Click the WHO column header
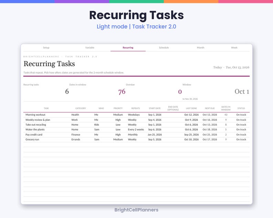 tap(101, 108)
